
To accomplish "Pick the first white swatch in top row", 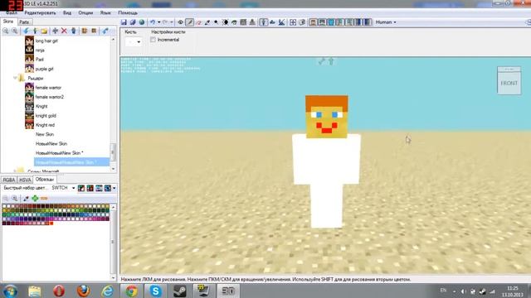I will [x=4, y=206].
